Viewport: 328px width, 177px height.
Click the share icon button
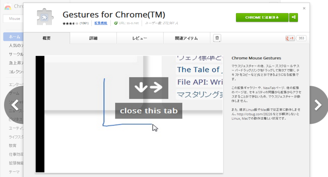(x=294, y=17)
